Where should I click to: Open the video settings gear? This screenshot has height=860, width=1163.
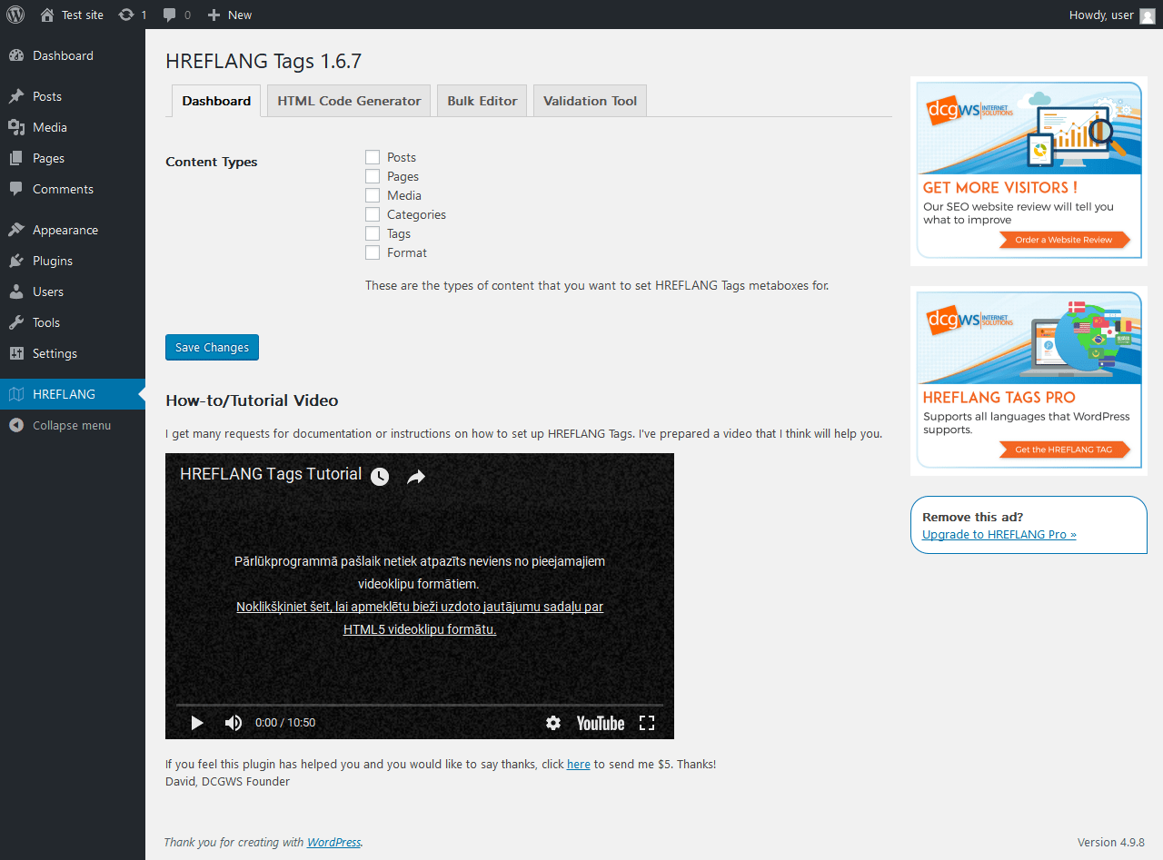[553, 723]
